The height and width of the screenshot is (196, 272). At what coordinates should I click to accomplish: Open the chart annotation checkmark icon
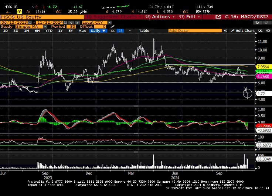click(x=260, y=31)
